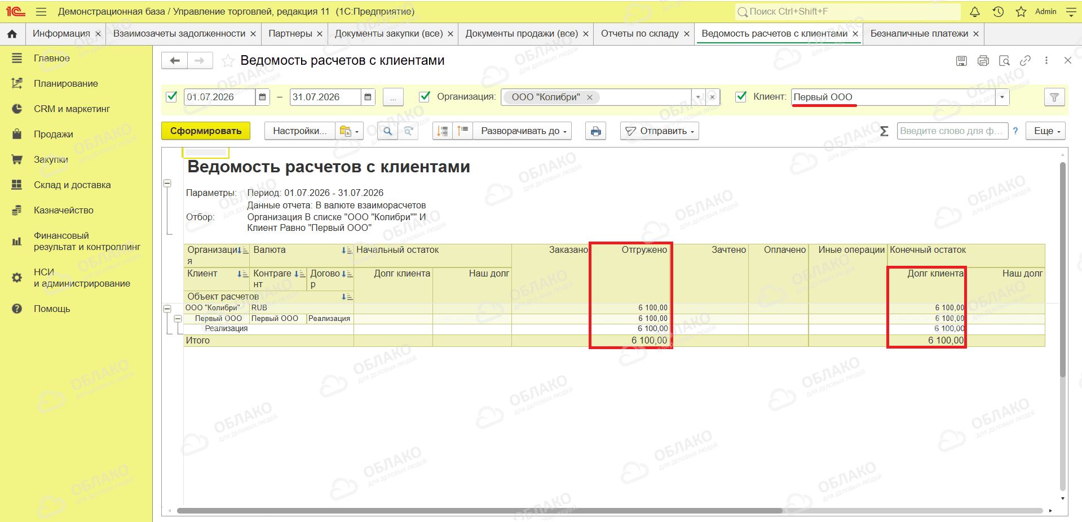Open Настройки report settings
1082x522 pixels.
[300, 131]
